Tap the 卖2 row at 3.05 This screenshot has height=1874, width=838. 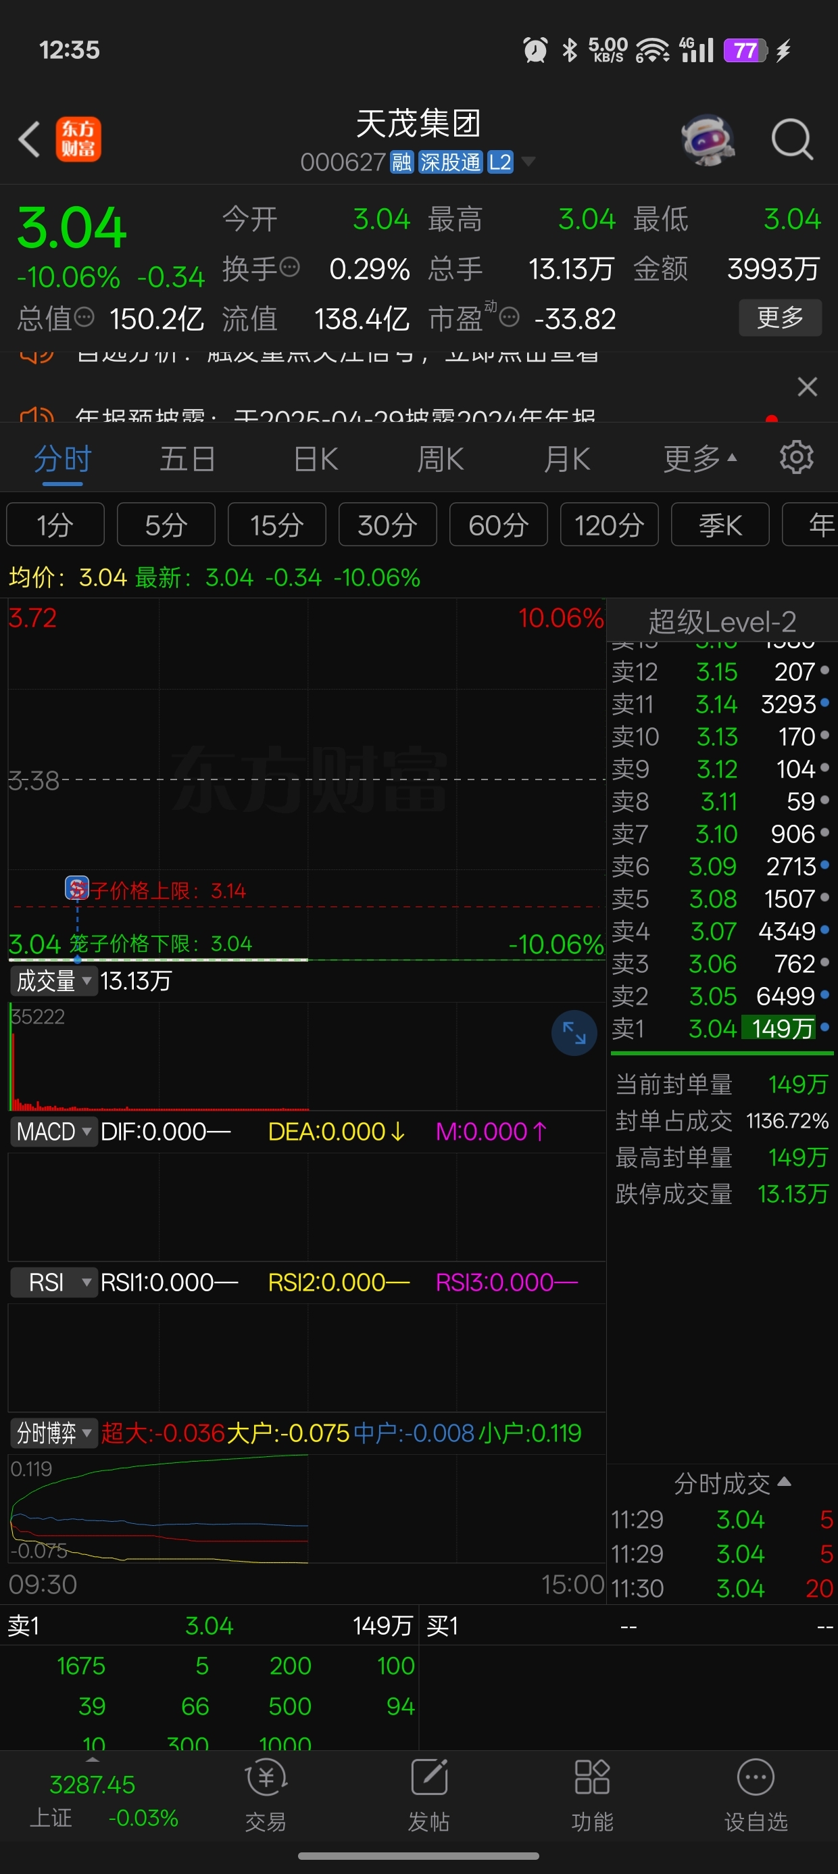tap(721, 995)
